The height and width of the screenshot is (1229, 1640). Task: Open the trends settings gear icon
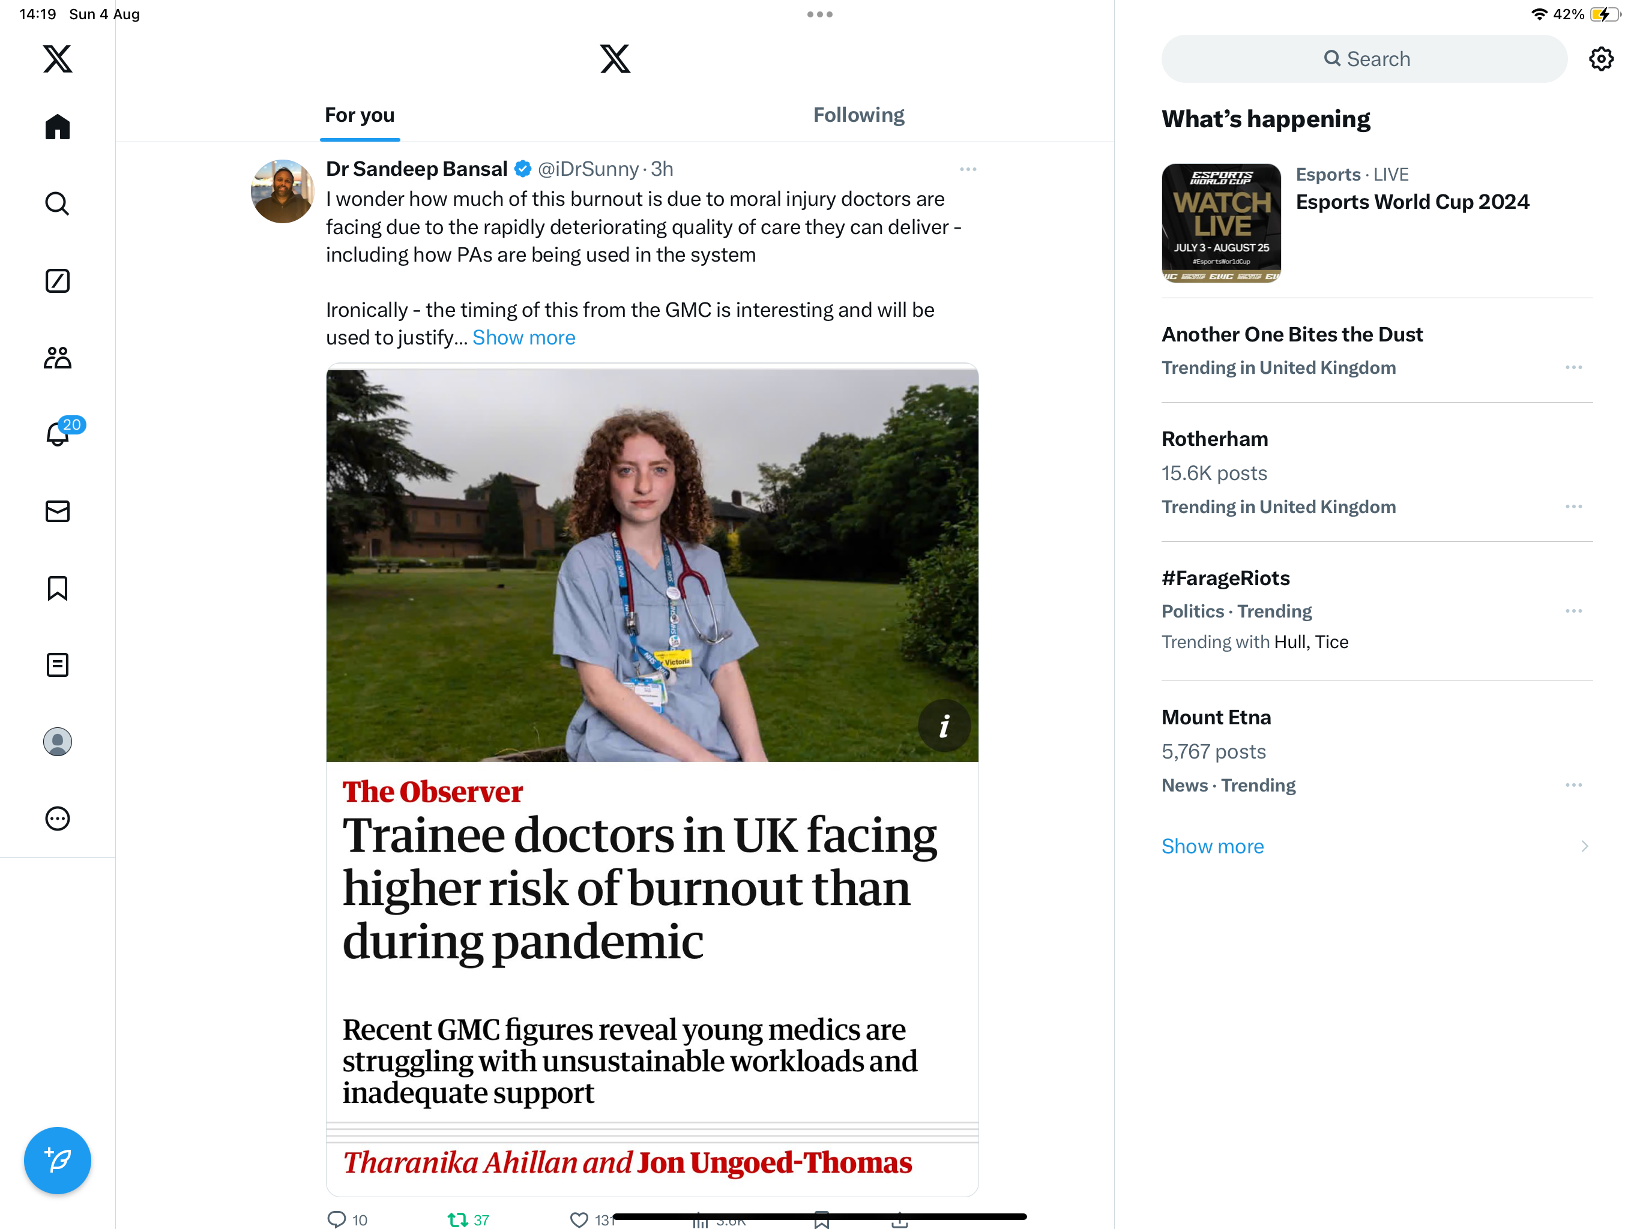tap(1601, 59)
